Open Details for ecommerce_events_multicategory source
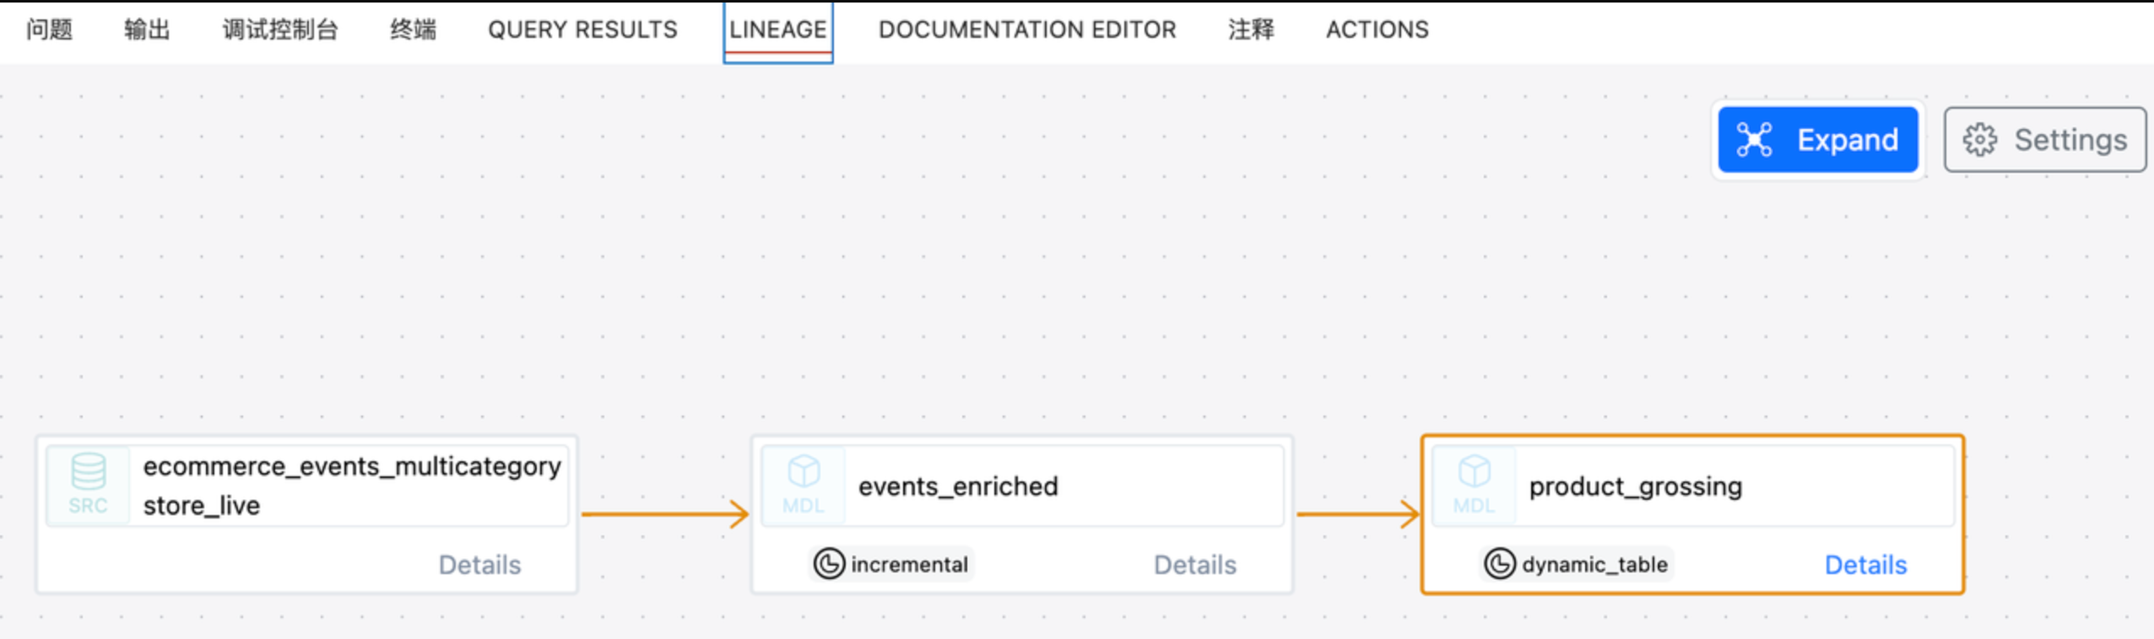Image resolution: width=2154 pixels, height=639 pixels. [479, 565]
